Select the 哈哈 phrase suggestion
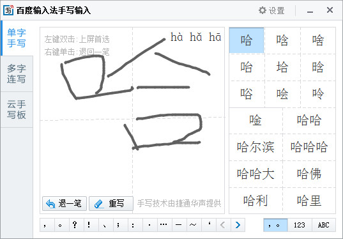Image resolution: width=343 pixels, height=239 pixels. point(309,120)
